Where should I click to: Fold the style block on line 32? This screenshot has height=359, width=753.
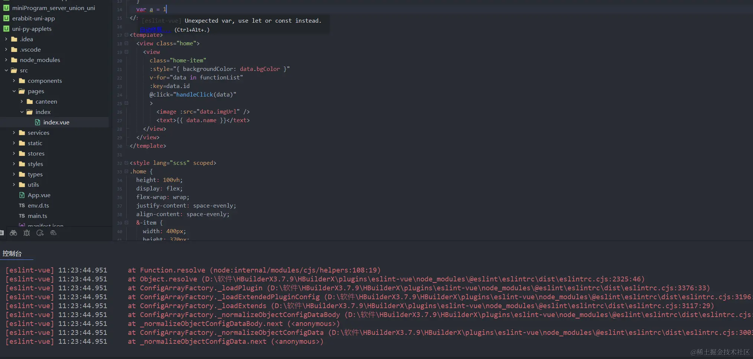pyautogui.click(x=126, y=163)
